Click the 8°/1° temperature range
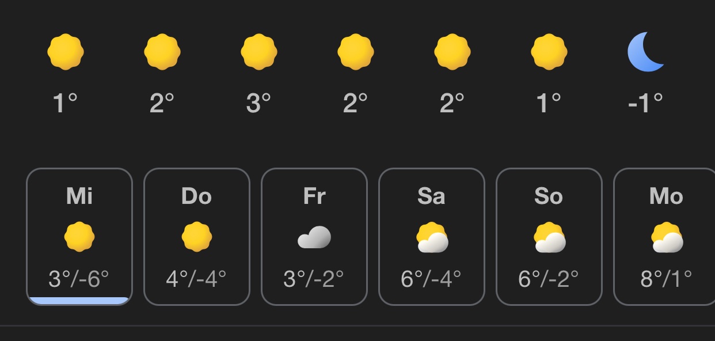 point(666,279)
